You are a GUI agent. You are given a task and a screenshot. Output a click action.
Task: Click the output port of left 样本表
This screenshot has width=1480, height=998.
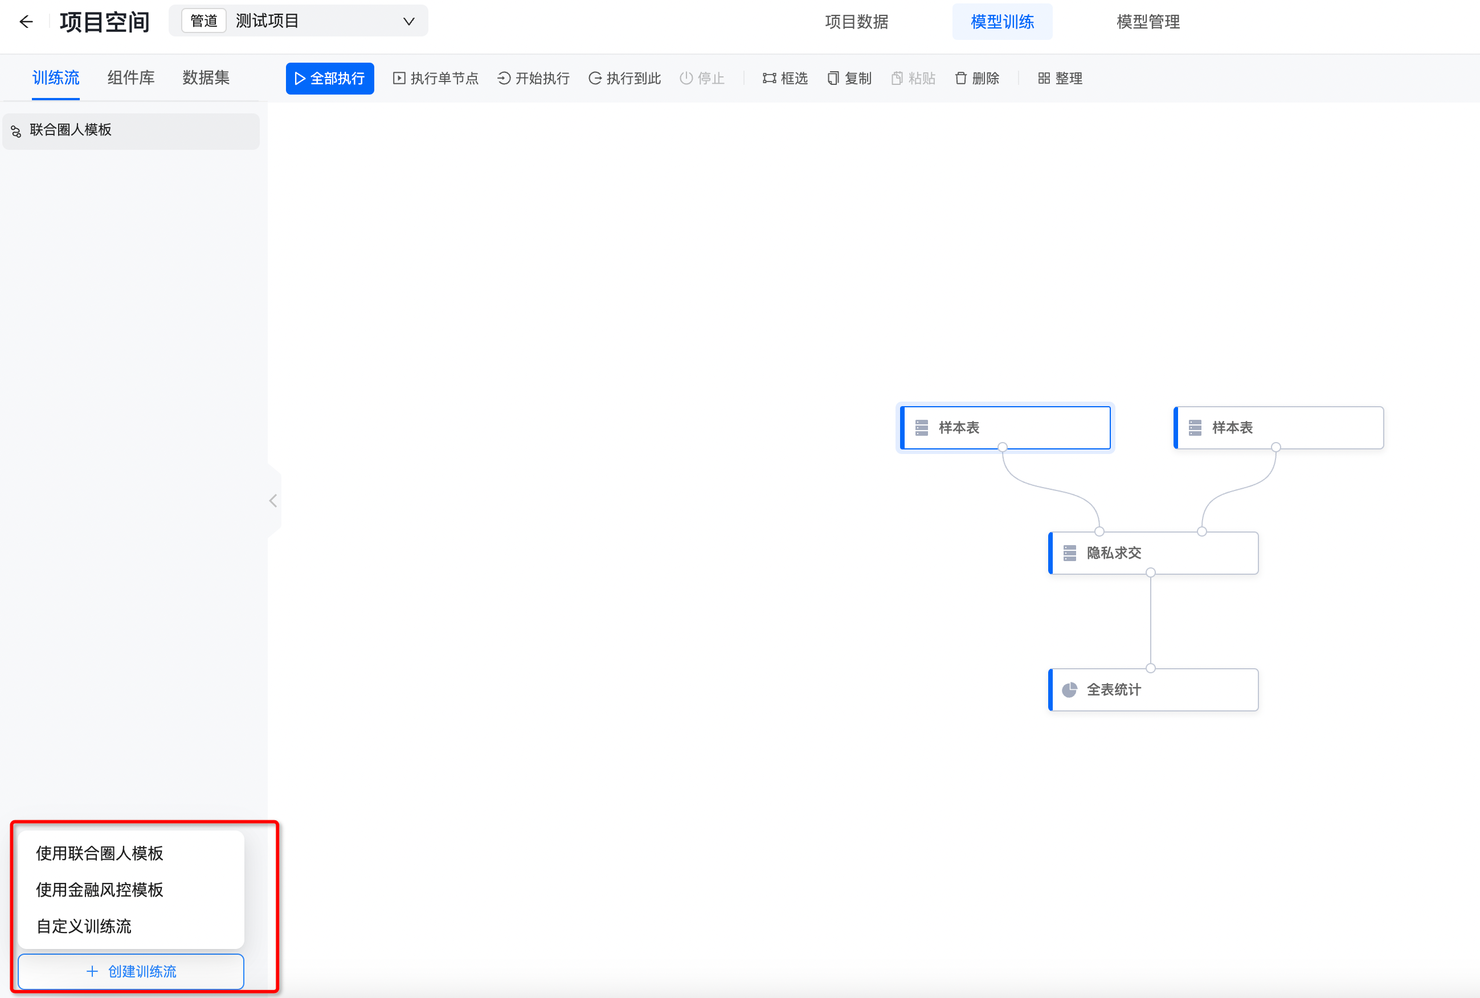point(1003,447)
